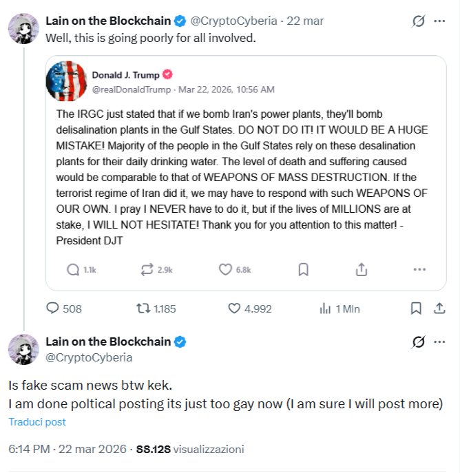Bookmark the top CryptoCyberia post
This screenshot has height=473, width=460.
(416, 309)
